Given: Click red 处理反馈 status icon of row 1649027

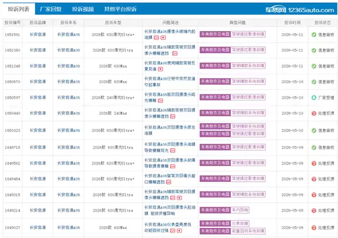Looking at the screenshot, I should coord(314,228).
